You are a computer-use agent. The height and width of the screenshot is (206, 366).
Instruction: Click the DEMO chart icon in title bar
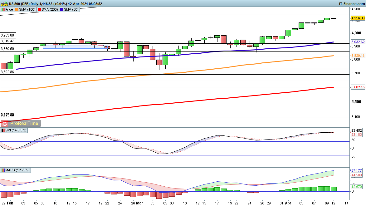pos(4,4)
